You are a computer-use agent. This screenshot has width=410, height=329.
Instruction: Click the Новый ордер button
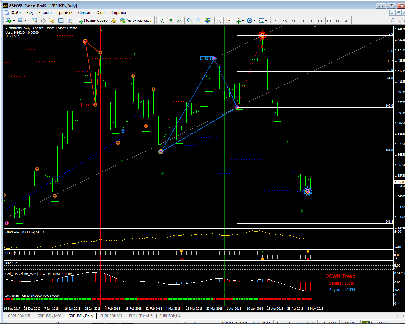coord(93,21)
